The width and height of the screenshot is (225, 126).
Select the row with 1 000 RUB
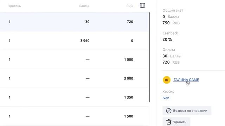tap(74, 59)
